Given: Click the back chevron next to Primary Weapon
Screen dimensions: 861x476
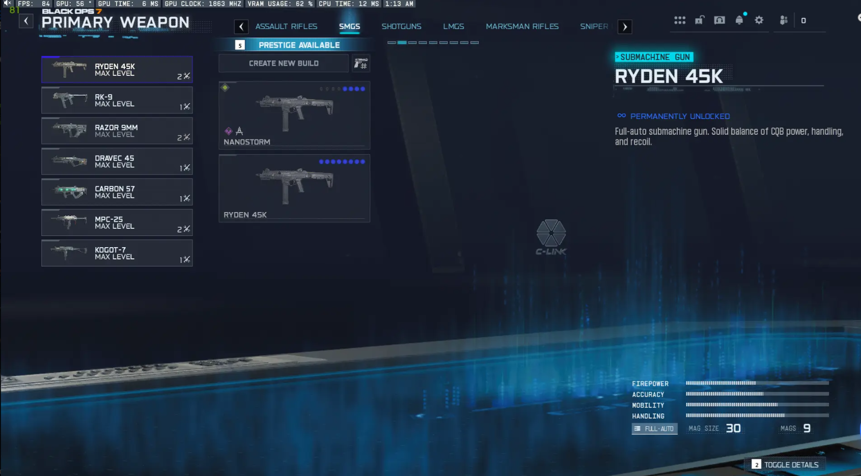Looking at the screenshot, I should point(26,21).
